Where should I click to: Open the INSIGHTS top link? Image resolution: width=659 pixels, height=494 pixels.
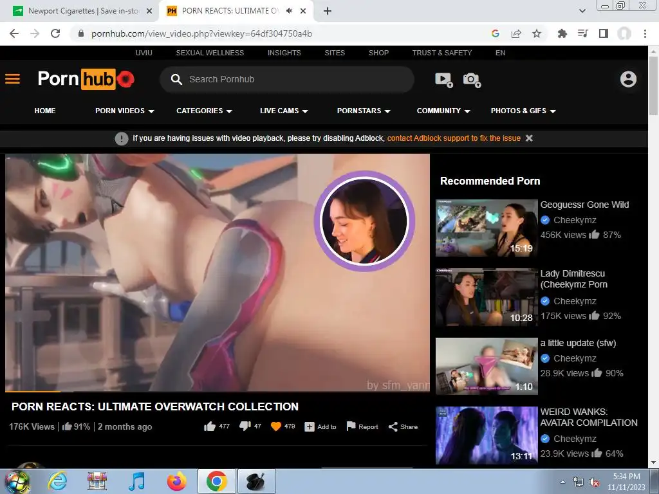pos(284,53)
